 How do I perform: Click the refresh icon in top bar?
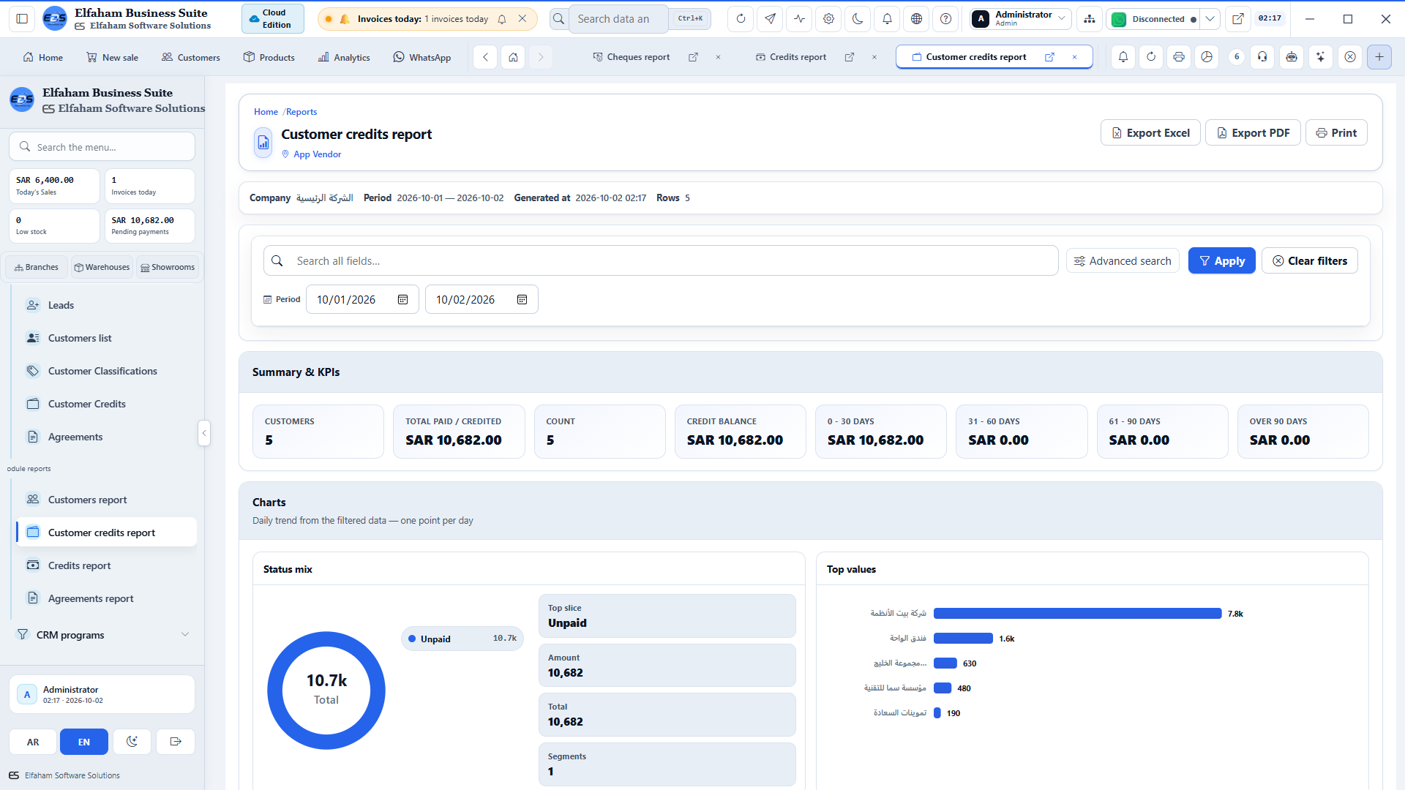[741, 19]
